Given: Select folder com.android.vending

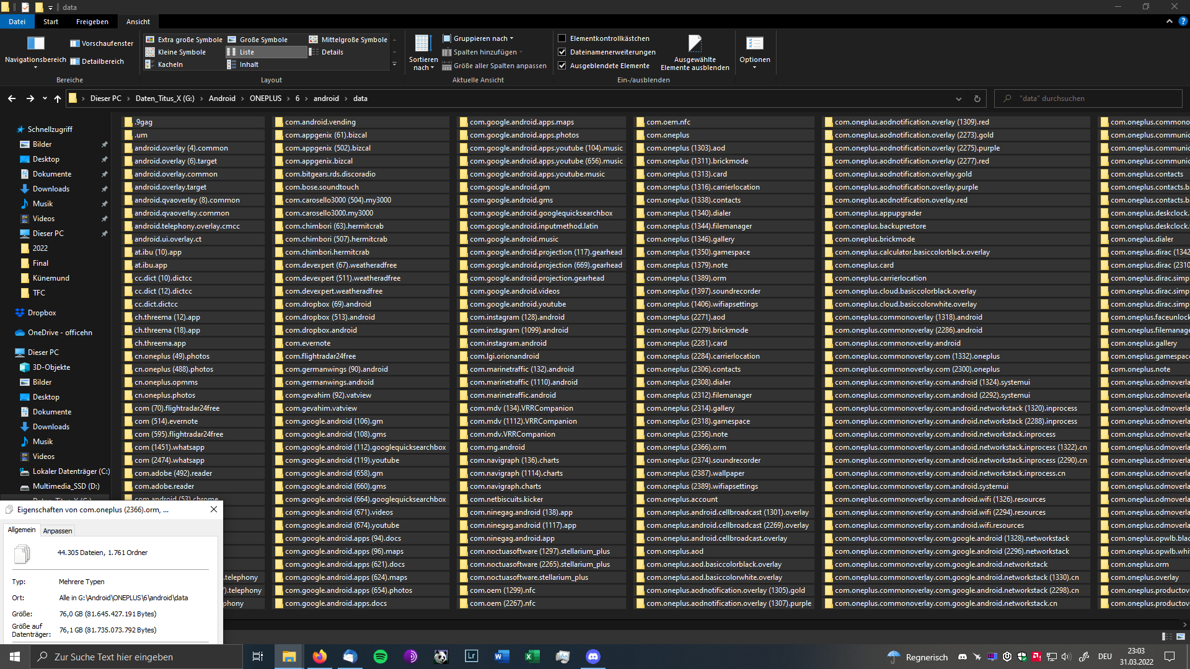Looking at the screenshot, I should pos(361,122).
